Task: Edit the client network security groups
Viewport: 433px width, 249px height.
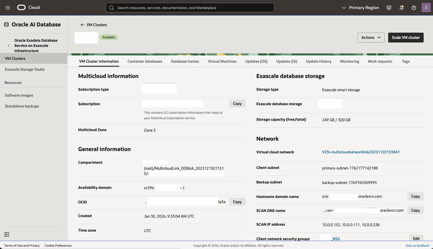Action: pos(416,238)
